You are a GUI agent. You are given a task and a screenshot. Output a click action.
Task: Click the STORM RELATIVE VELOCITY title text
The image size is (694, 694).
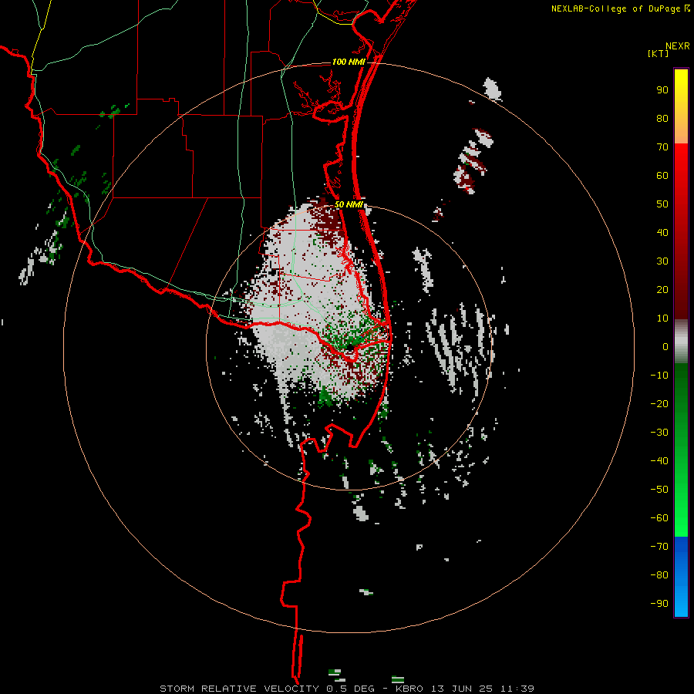click(239, 689)
